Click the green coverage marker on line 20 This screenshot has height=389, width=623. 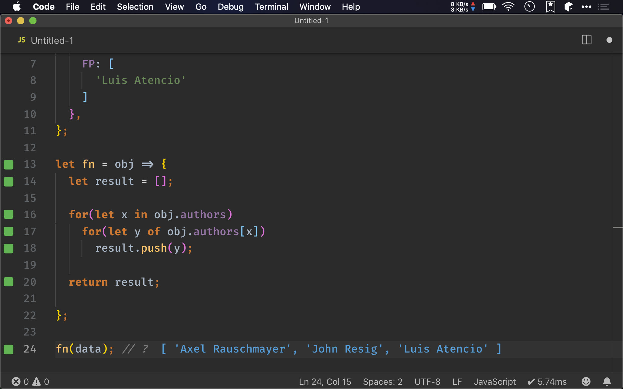(9, 282)
